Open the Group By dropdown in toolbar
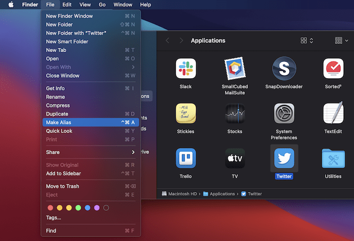 [x=341, y=40]
